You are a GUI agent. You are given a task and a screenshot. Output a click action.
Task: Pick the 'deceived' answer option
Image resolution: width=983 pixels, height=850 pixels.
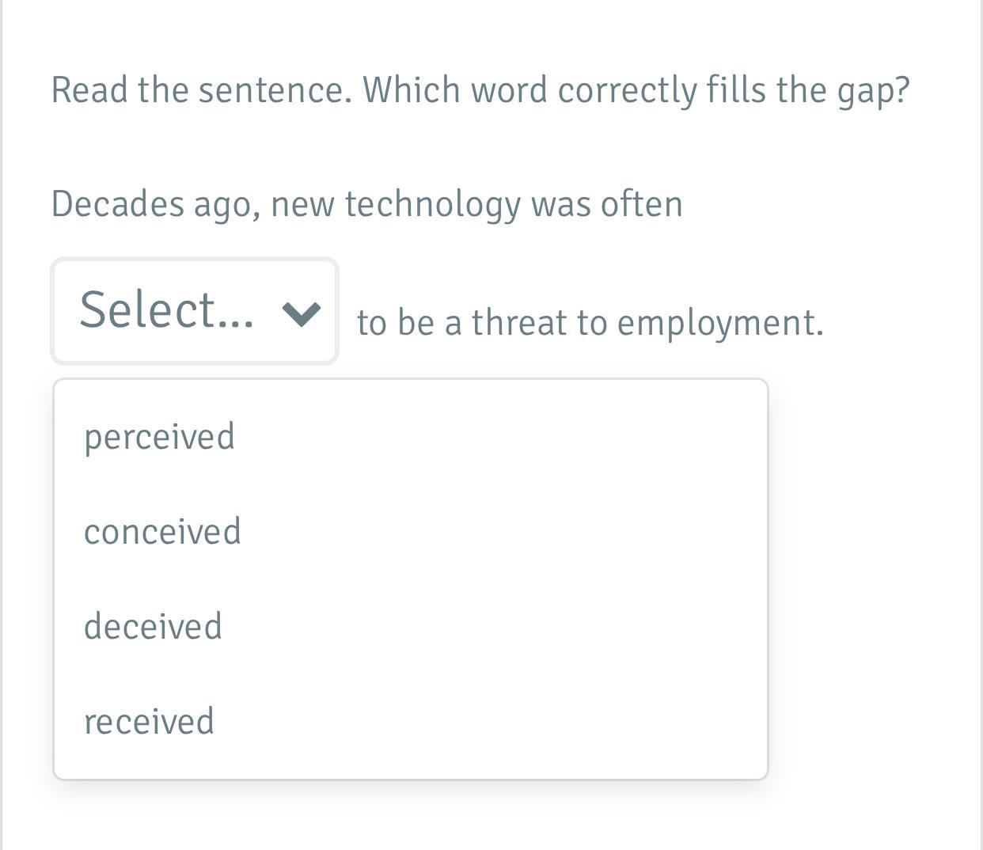point(153,626)
